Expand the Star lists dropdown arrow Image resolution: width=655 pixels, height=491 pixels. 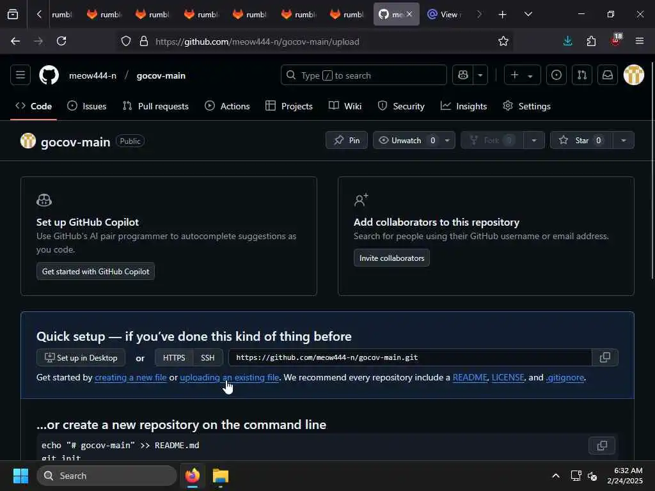click(624, 140)
